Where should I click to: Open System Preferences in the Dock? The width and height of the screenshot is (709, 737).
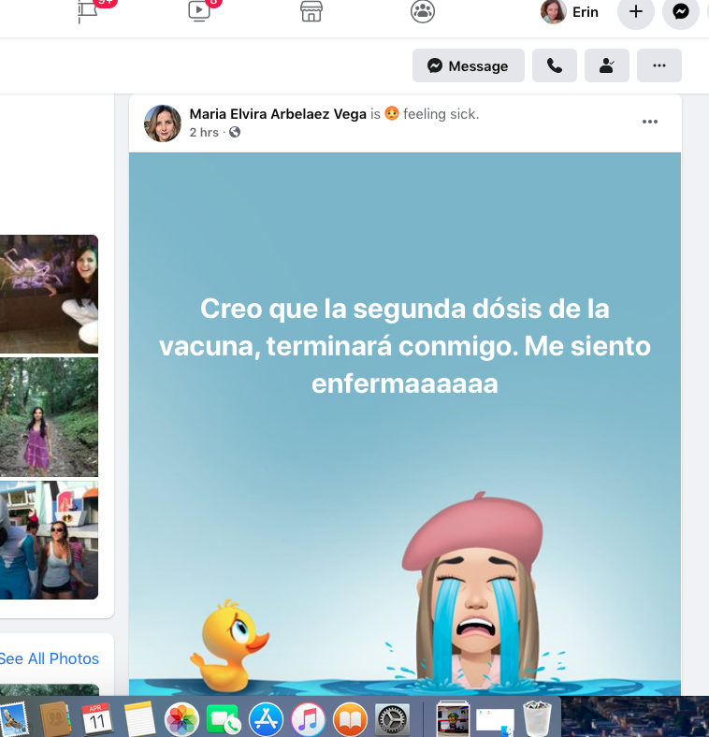tap(392, 719)
